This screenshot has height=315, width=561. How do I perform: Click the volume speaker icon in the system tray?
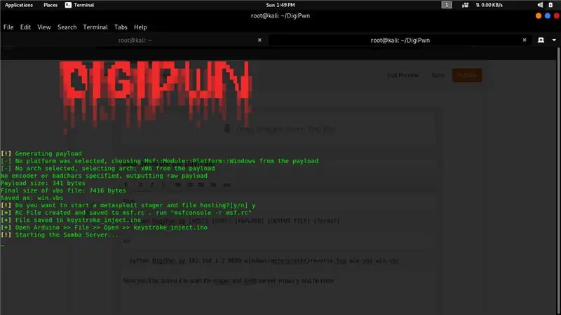540,5
